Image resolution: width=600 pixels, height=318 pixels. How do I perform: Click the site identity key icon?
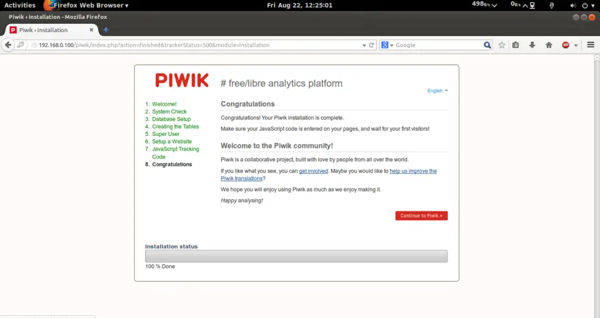(x=21, y=45)
